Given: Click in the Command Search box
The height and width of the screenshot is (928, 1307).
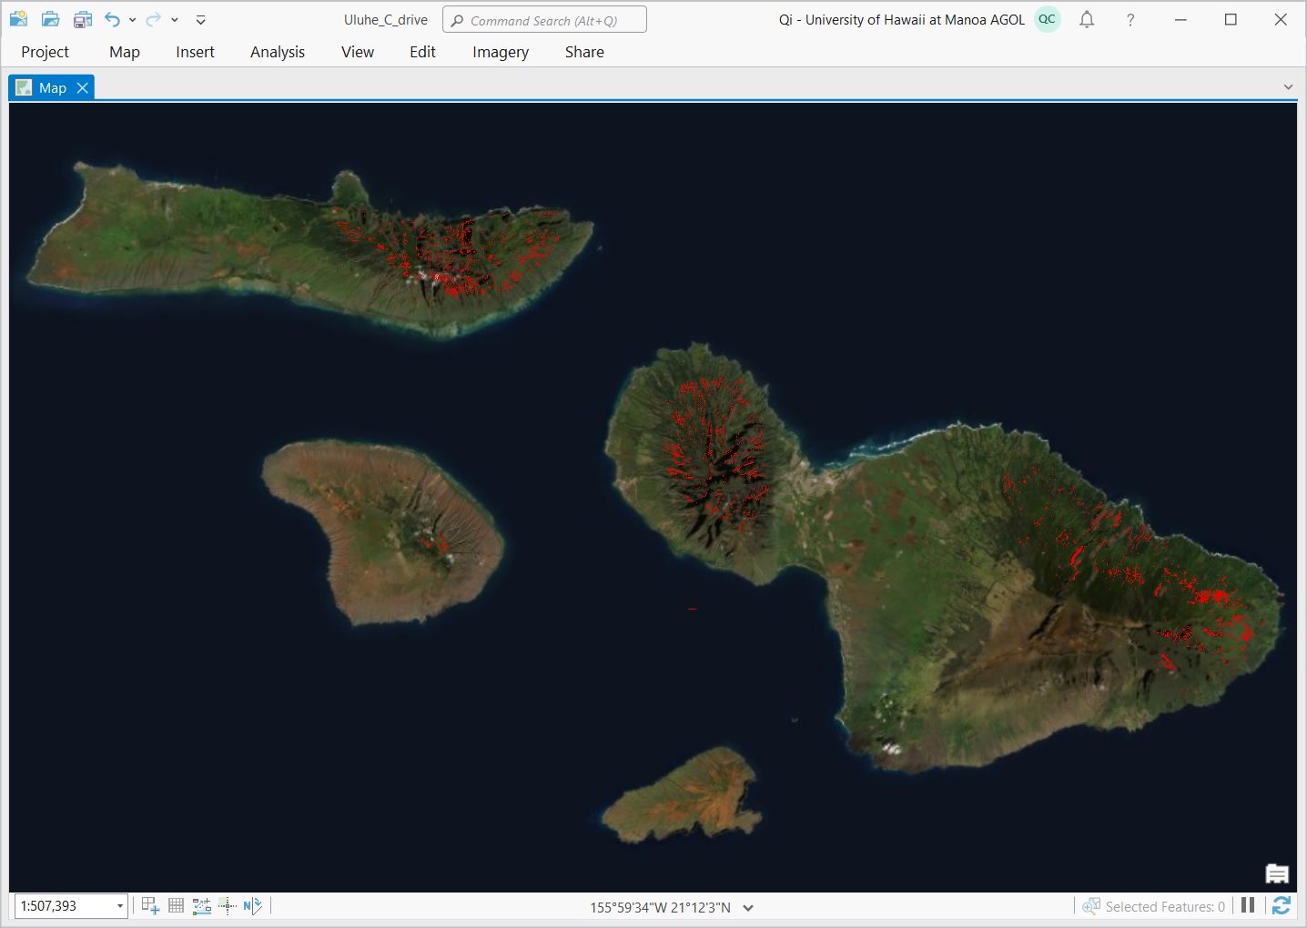Looking at the screenshot, I should tap(544, 20).
